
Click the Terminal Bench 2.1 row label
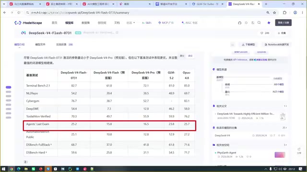pos(38,86)
